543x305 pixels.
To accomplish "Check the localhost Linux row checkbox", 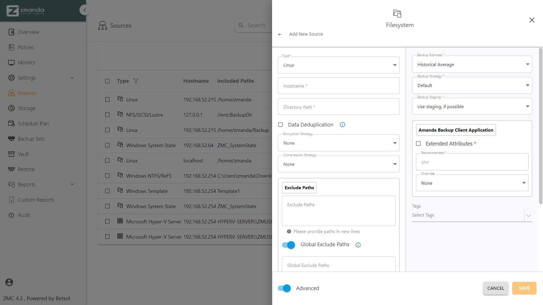I will point(107,160).
